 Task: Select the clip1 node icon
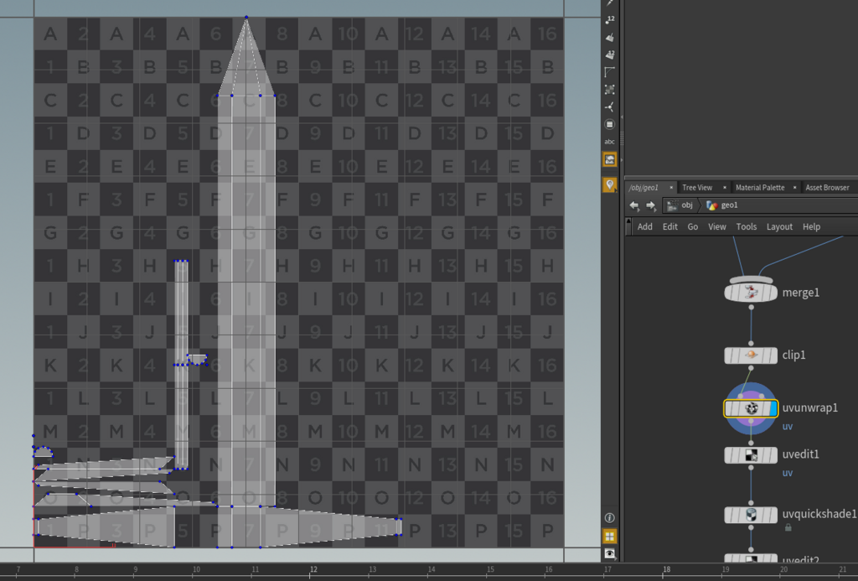pyautogui.click(x=751, y=355)
